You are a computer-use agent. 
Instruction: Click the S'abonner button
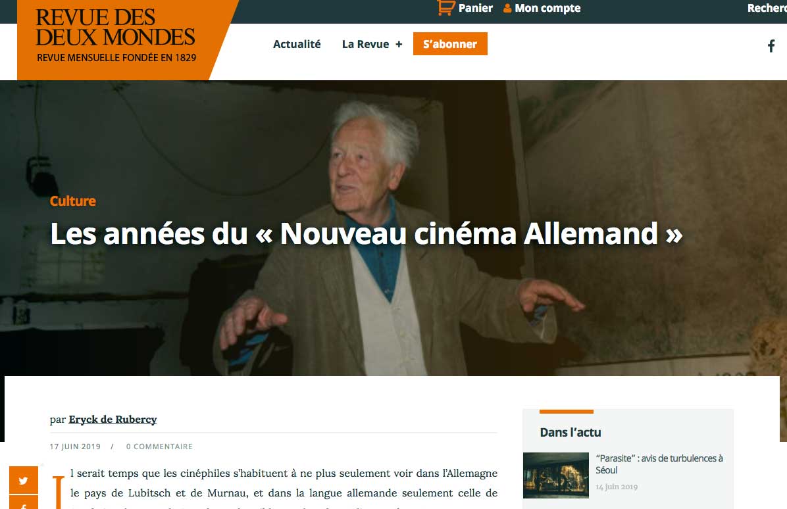pyautogui.click(x=450, y=43)
